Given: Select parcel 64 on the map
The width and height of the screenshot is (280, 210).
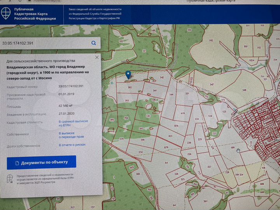Looking at the screenshot, I should [x=166, y=163].
